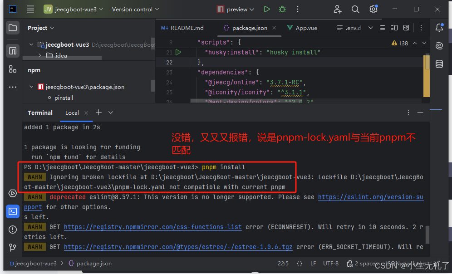Image resolution: width=452 pixels, height=274 pixels.
Task: Click jeecgboot-vue3 breadcrumb in status bar
Action: (34, 264)
